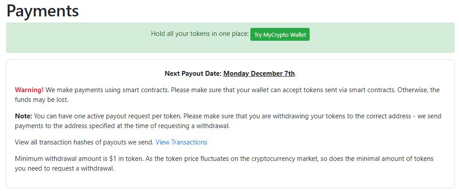This screenshot has width=459, height=191.
Task: Click the "payments to the address specified" line
Action: pos(89,126)
